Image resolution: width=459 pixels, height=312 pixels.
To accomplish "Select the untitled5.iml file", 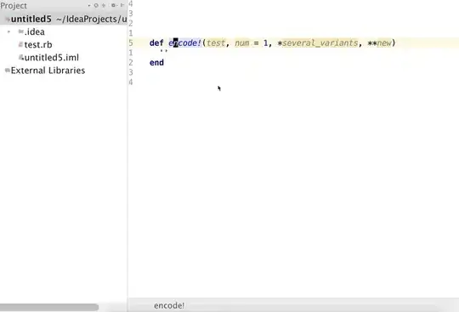I will coord(52,57).
